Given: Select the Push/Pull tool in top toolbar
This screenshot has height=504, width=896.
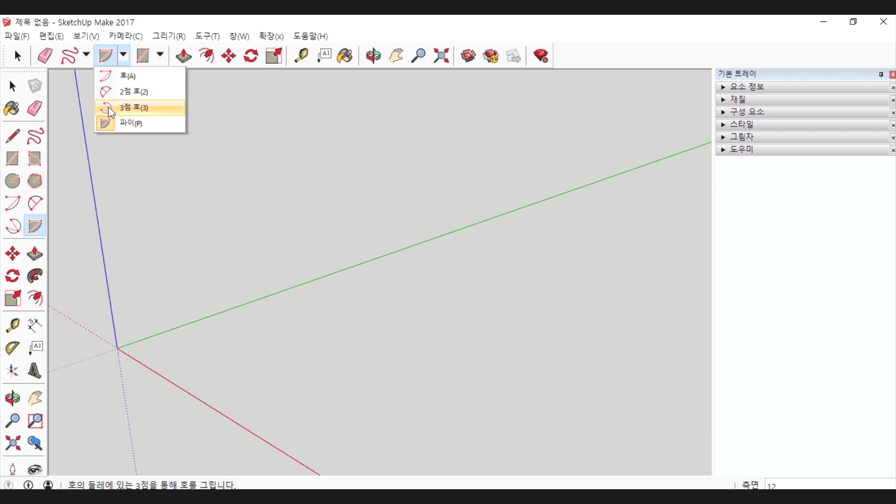Looking at the screenshot, I should (x=183, y=56).
